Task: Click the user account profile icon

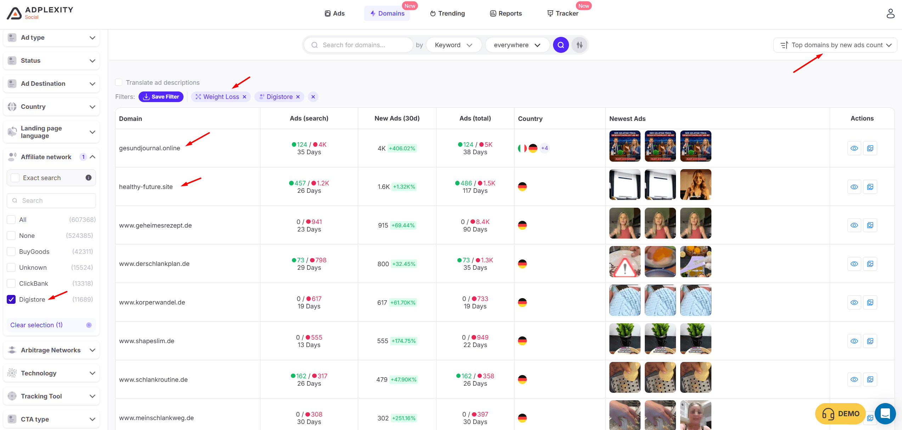Action: pos(890,13)
